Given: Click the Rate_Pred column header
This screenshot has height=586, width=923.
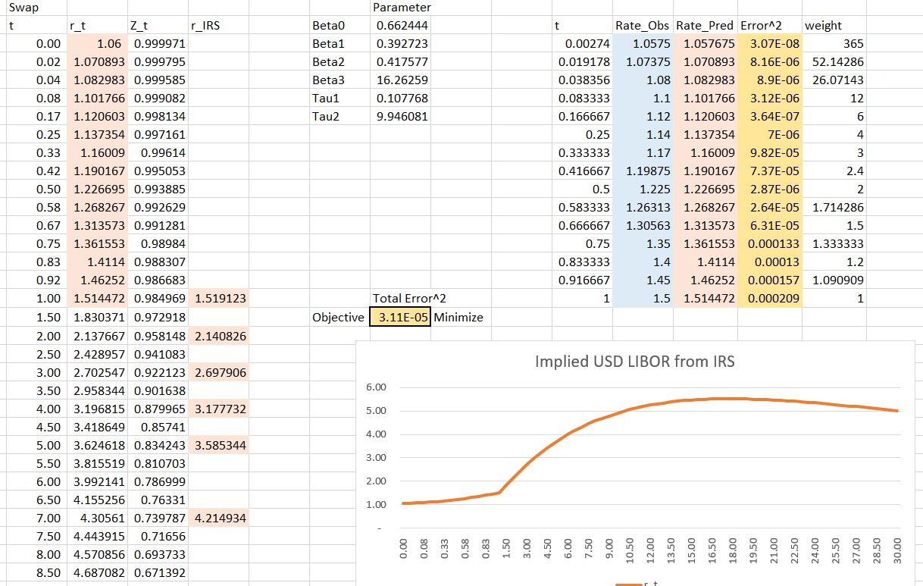Looking at the screenshot, I should click(x=705, y=26).
